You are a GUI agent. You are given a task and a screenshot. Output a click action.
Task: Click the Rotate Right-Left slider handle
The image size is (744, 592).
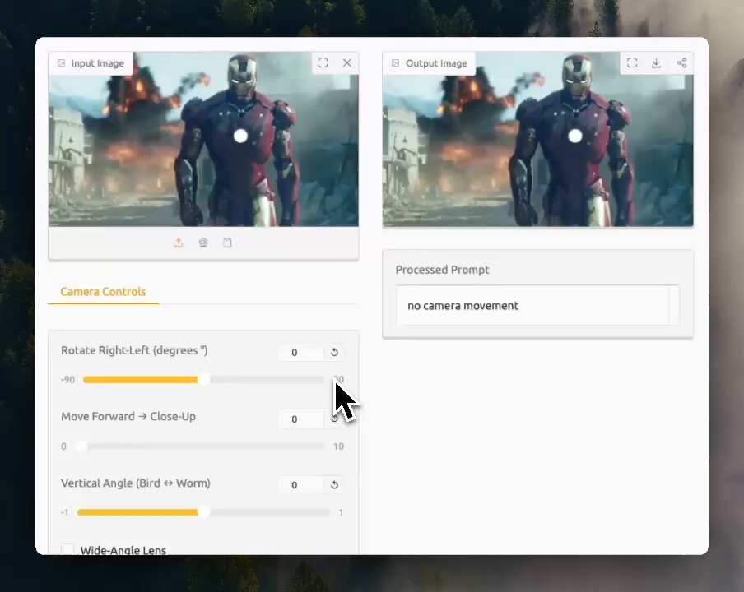tap(203, 379)
